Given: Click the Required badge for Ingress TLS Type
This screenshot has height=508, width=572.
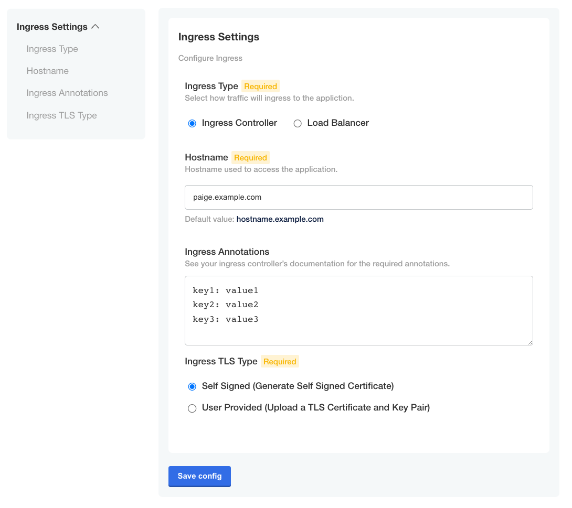Looking at the screenshot, I should (280, 361).
